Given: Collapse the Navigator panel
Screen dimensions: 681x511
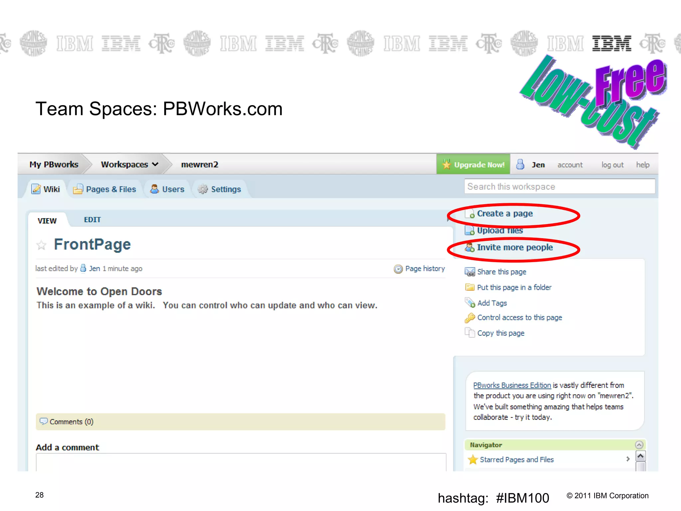Looking at the screenshot, I should [x=639, y=445].
